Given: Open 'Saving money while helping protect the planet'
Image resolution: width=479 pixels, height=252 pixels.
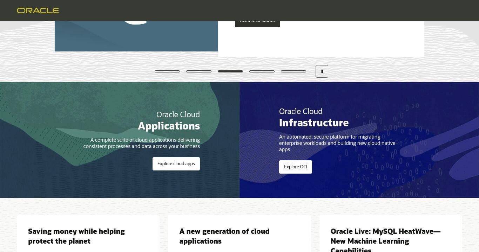Looking at the screenshot, I should point(76,236).
